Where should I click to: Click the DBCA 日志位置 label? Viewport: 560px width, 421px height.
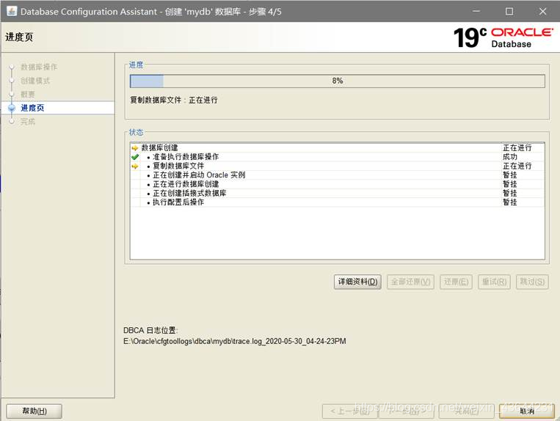click(x=150, y=330)
